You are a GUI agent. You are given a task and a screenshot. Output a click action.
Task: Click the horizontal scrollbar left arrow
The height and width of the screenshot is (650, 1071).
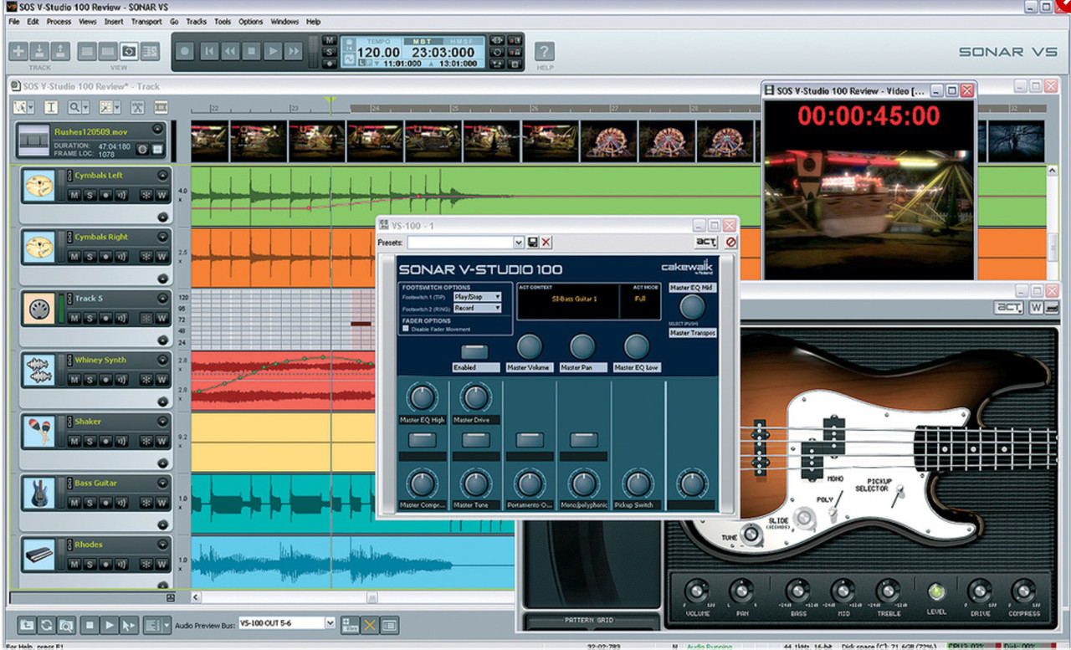197,598
